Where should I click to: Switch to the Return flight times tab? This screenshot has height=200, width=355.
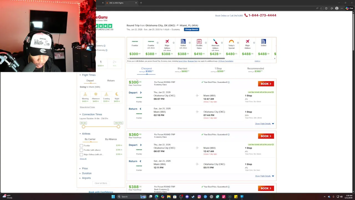coord(111,81)
